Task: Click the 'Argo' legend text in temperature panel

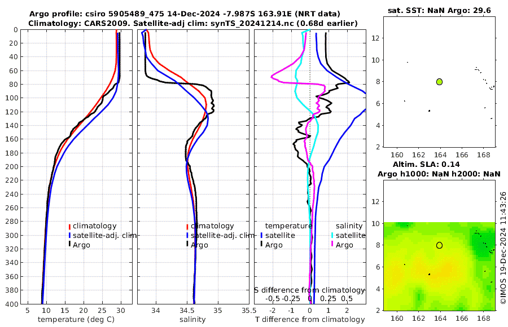Action: [81, 245]
